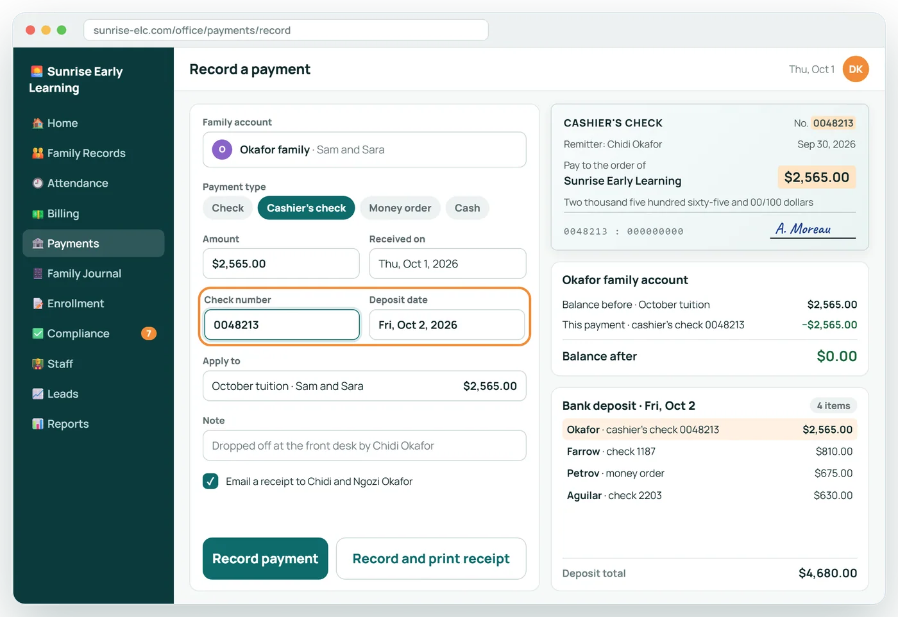Click the Enrollment document icon
Screen dimensions: 898x617
[38, 303]
